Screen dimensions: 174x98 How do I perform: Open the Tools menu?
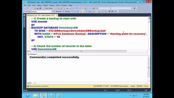pos(58,5)
